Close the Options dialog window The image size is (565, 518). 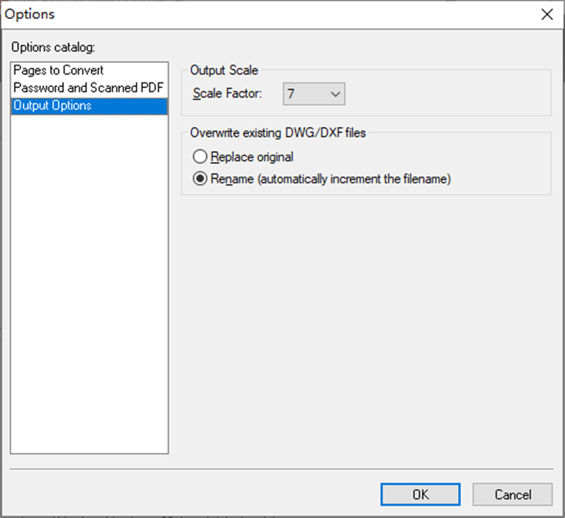coord(547,14)
